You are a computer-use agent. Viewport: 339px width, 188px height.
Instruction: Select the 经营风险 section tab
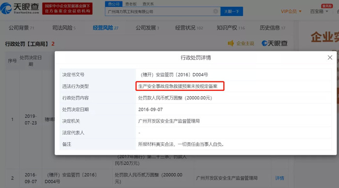[x=106, y=28]
